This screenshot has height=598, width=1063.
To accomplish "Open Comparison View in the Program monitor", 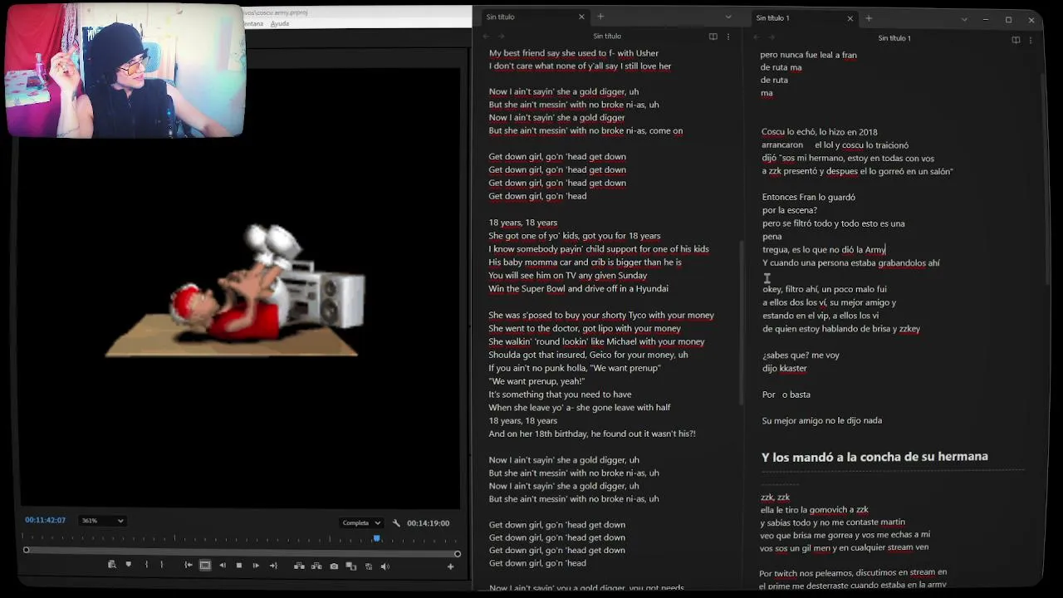I will [x=350, y=566].
